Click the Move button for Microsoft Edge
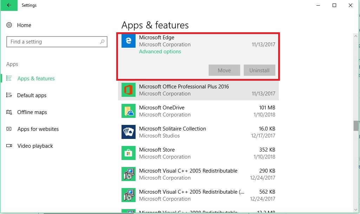The image size is (360, 214). [x=224, y=70]
